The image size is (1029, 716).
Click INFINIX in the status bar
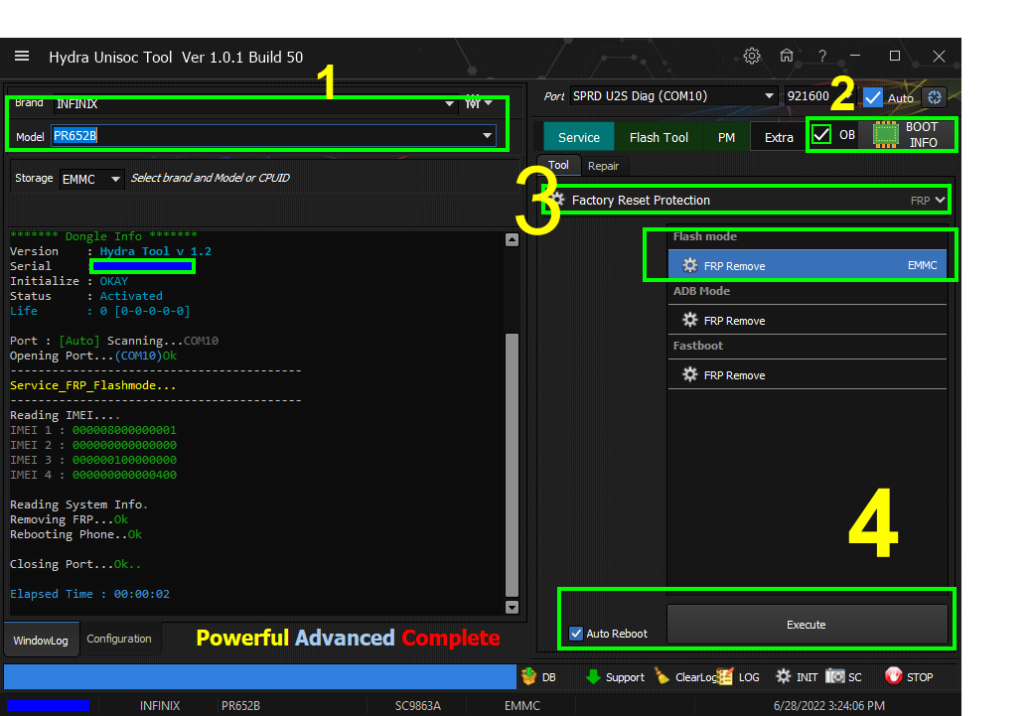coord(160,705)
